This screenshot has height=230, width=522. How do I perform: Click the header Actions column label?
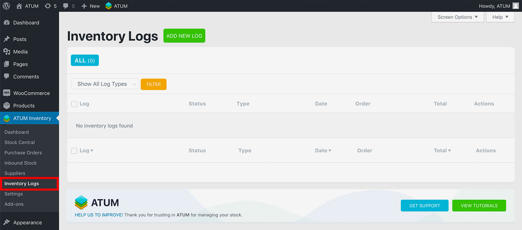484,104
